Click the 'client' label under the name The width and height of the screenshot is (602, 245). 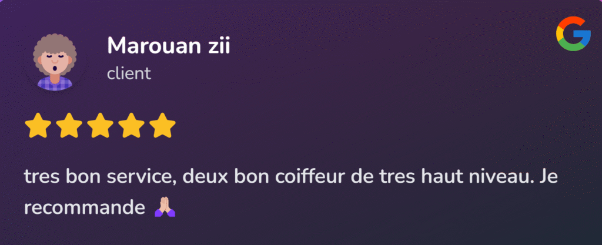pyautogui.click(x=129, y=73)
